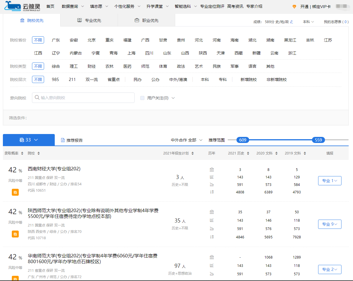The height and width of the screenshot is (281, 353).
Task: Click the 推荐报告 document icon
Action: (x=63, y=140)
